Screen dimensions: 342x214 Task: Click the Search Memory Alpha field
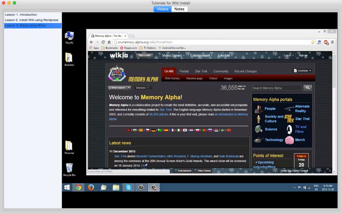pos(276,88)
